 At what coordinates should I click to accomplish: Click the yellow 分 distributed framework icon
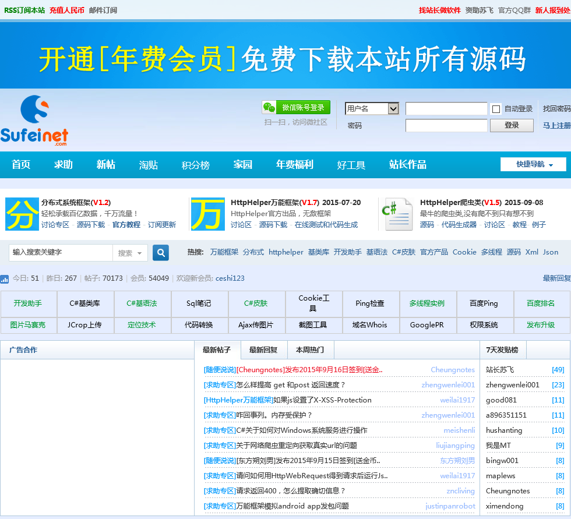[x=22, y=214]
